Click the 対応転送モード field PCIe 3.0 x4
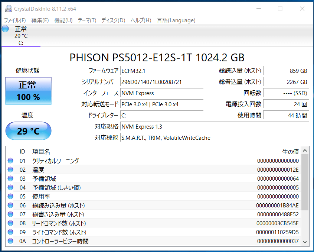This screenshot has width=314, height=252. click(x=162, y=104)
